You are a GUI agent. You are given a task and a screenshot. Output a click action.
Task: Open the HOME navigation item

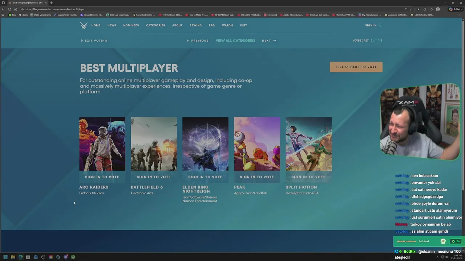coord(96,25)
